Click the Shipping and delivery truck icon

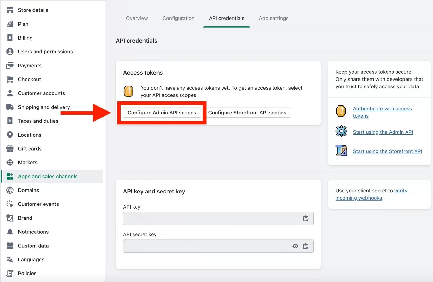[10, 107]
